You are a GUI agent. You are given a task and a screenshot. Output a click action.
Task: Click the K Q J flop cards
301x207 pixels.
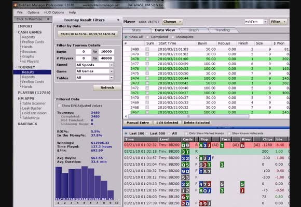tap(205, 190)
